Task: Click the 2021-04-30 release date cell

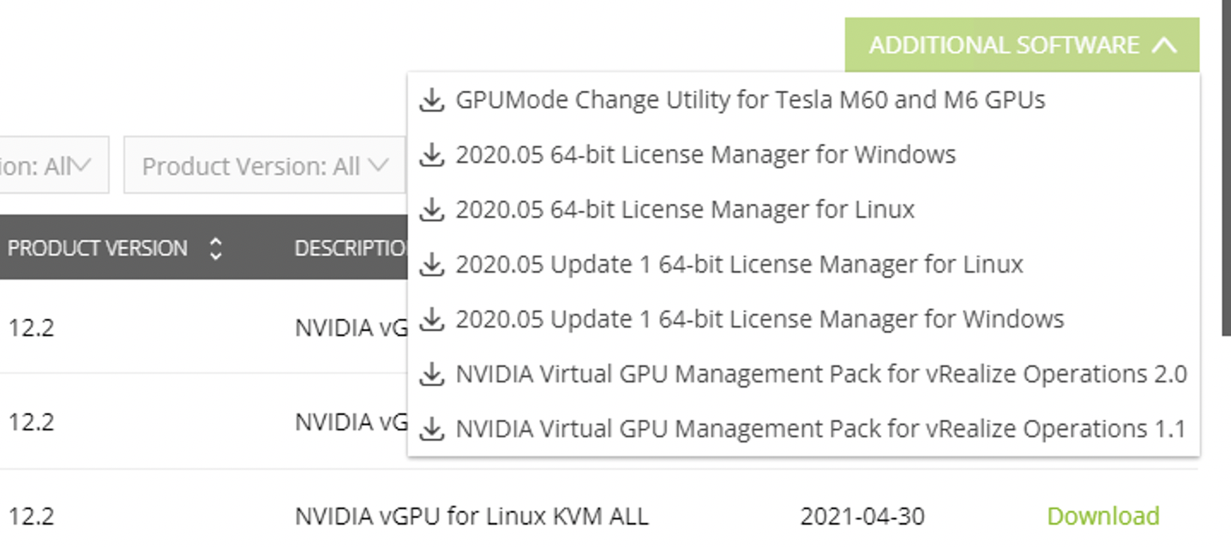Action: [862, 516]
